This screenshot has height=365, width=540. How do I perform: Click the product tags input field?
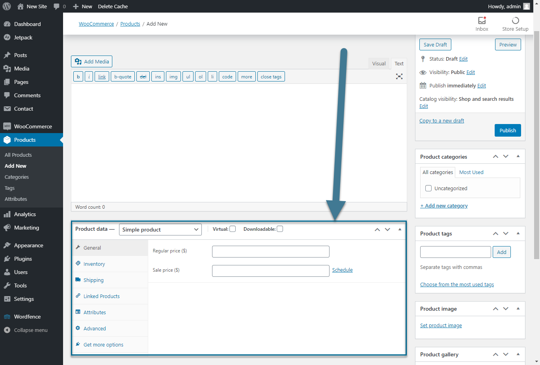455,252
